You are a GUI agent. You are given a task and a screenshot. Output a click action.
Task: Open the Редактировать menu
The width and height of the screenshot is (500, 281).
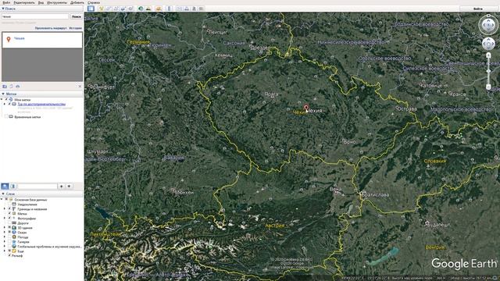[x=24, y=2]
